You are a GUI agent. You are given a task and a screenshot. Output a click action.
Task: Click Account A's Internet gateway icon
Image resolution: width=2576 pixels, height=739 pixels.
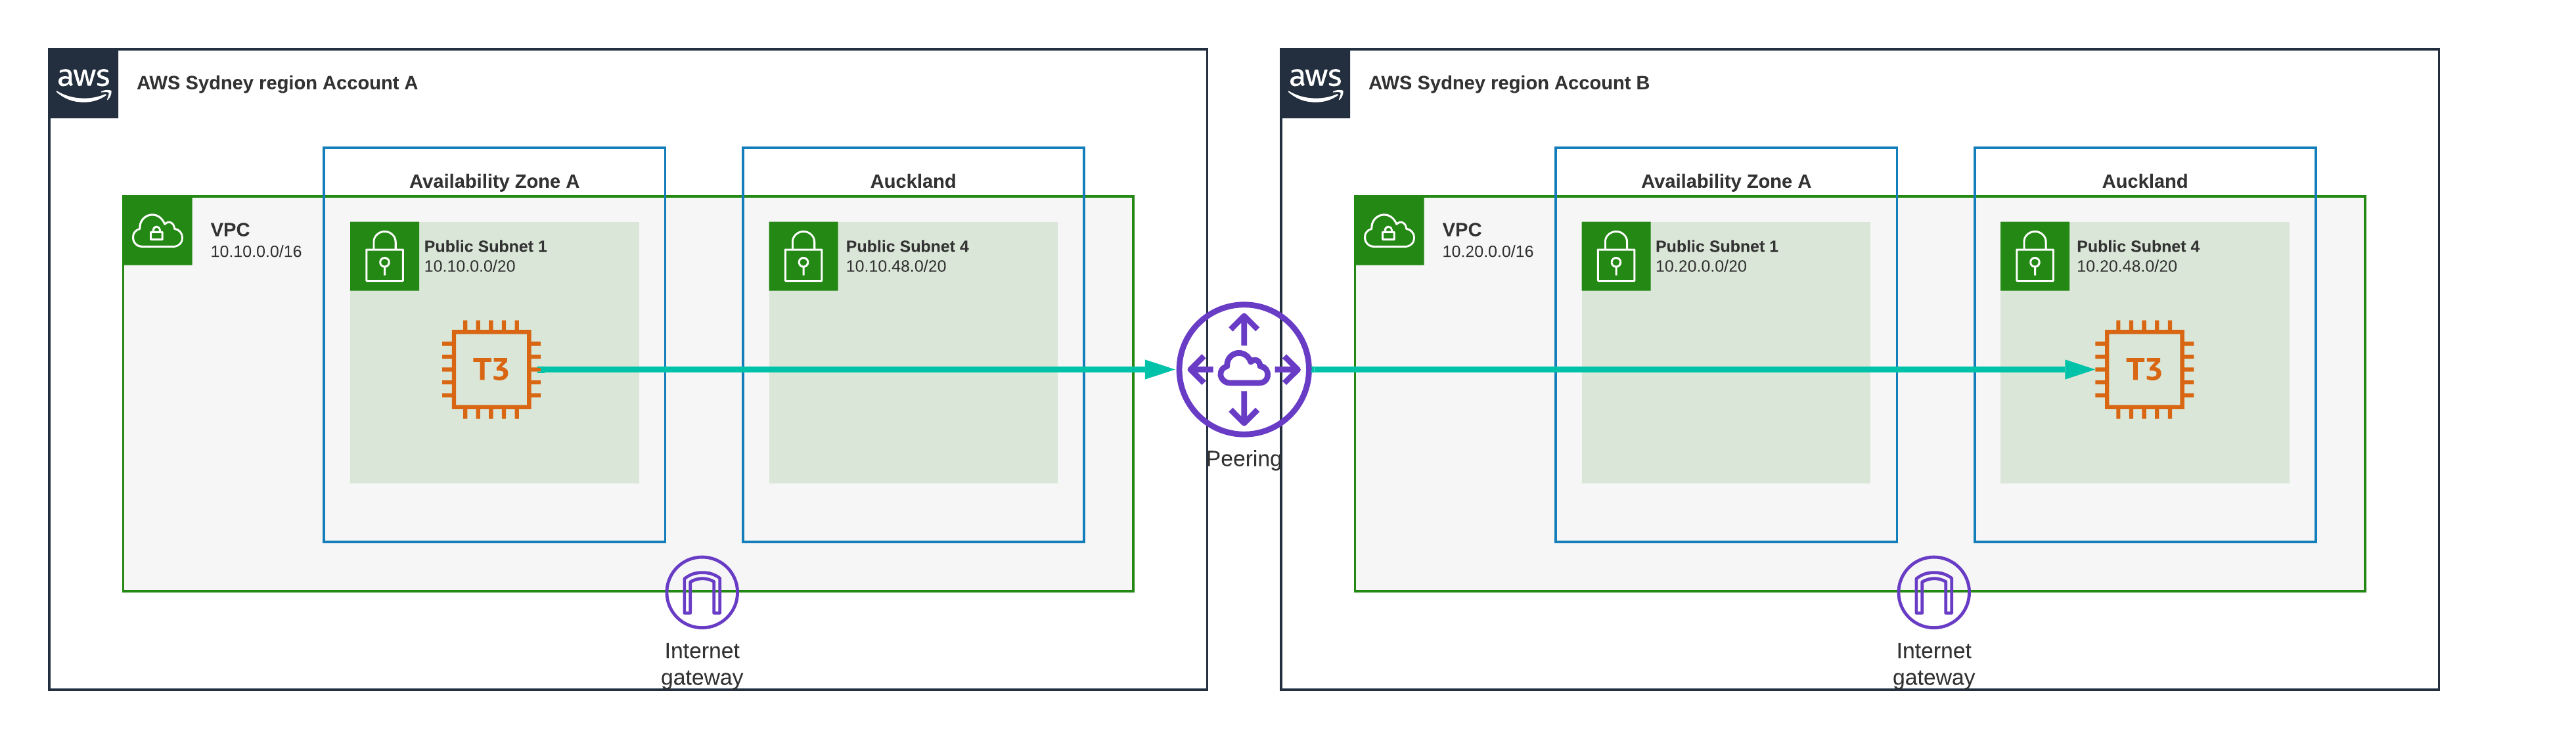(701, 592)
